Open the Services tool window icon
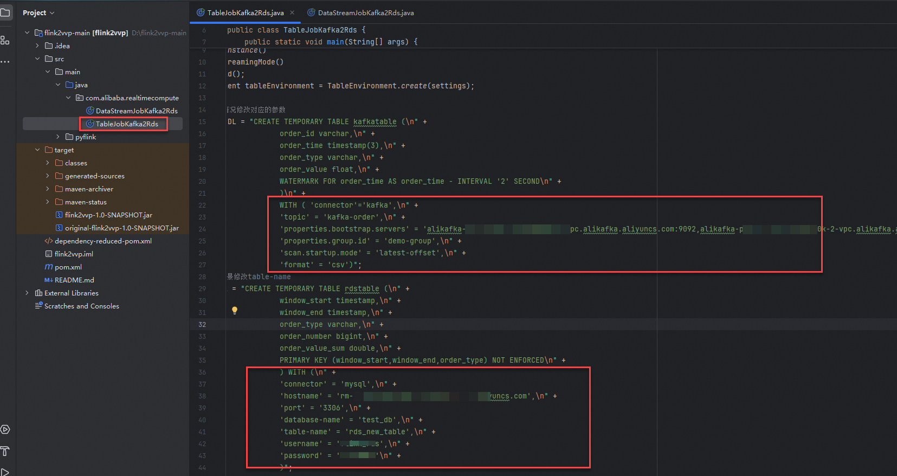This screenshot has height=476, width=897. [5, 429]
